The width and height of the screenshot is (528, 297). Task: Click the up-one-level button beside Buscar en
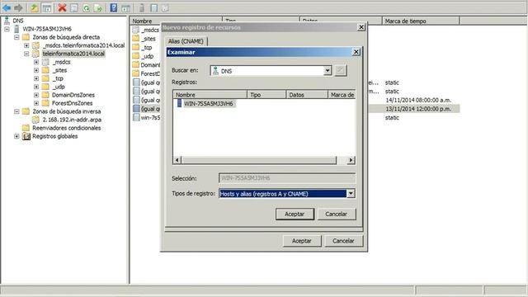click(341, 70)
